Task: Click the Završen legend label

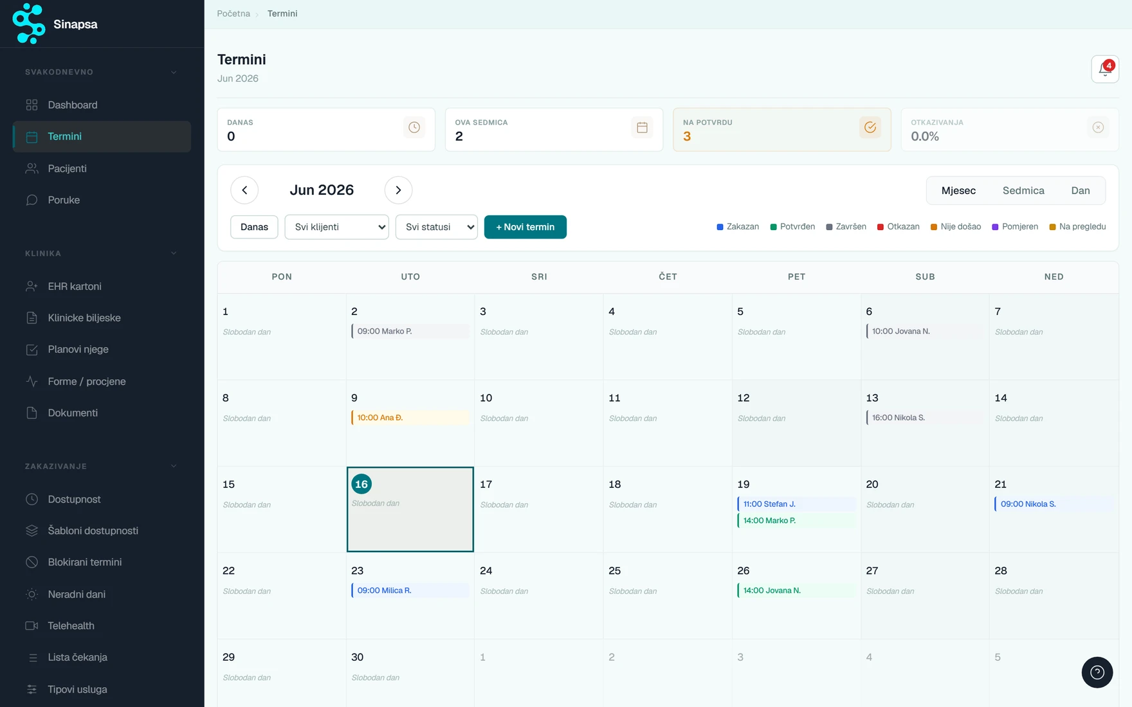Action: (x=851, y=227)
